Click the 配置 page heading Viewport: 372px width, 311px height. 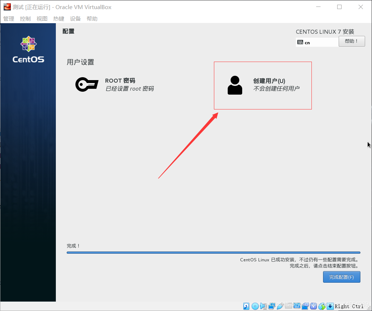68,31
